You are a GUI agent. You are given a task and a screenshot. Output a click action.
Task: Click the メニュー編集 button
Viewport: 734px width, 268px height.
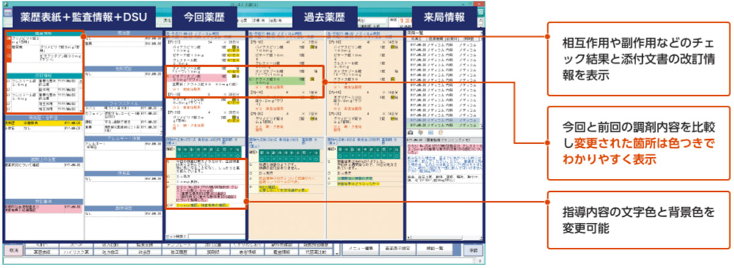[x=362, y=248]
